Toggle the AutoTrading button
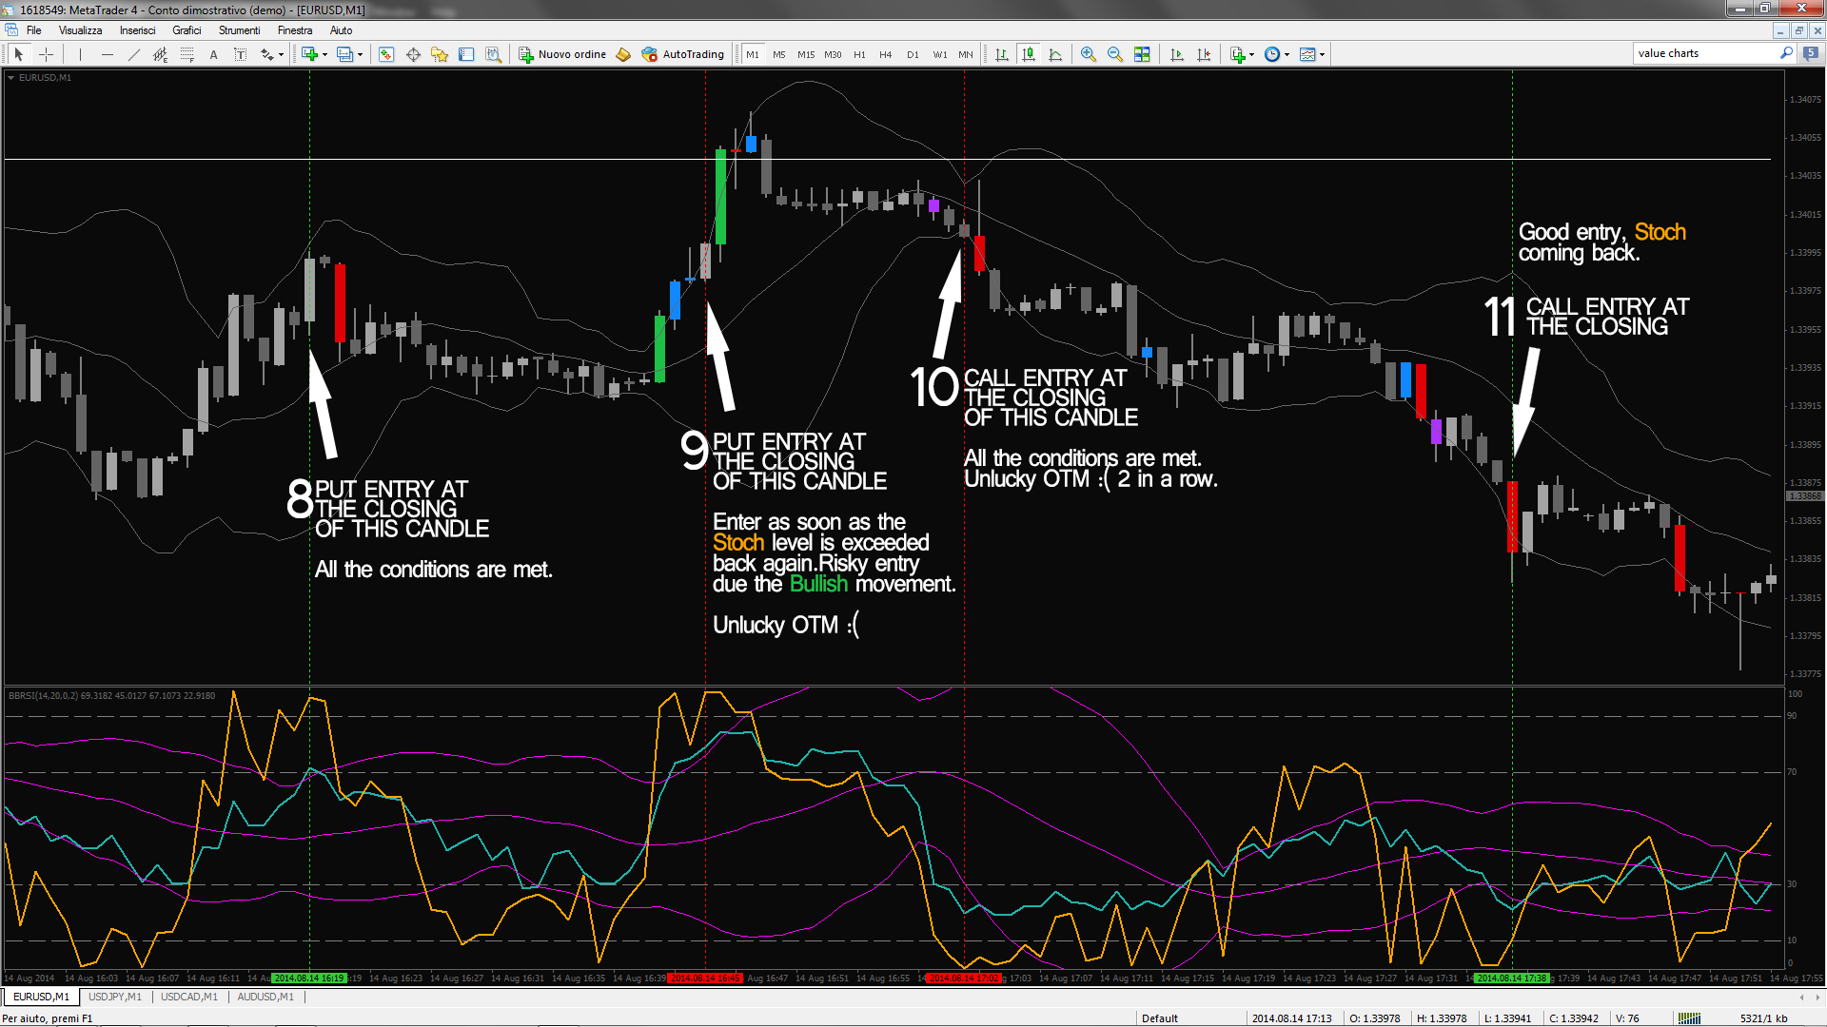The image size is (1827, 1027). [x=683, y=54]
